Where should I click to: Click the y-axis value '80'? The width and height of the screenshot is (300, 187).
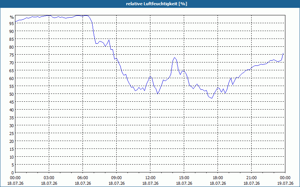(x=12, y=47)
